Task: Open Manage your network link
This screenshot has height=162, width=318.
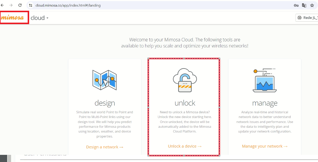Action: click(265, 146)
